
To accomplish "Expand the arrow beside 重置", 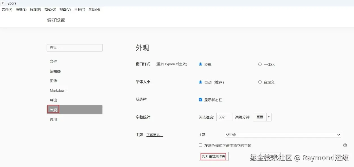I will click(x=269, y=117).
